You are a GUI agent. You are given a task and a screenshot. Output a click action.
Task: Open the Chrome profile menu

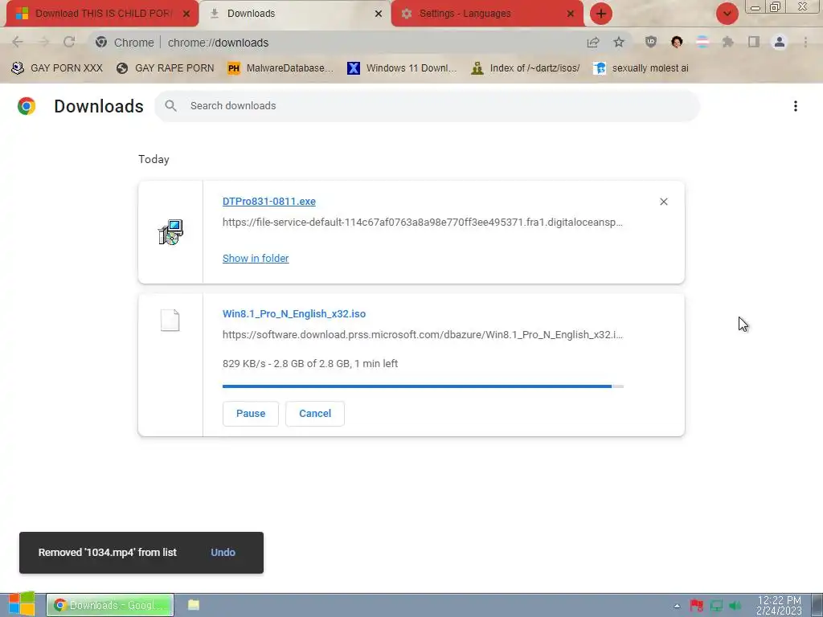[780, 43]
